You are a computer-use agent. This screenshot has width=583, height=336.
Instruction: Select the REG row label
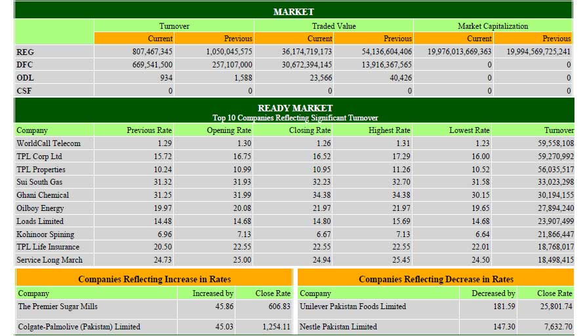tap(25, 52)
